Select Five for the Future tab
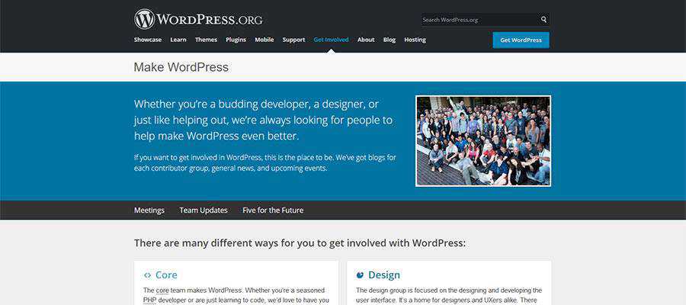 tap(273, 210)
